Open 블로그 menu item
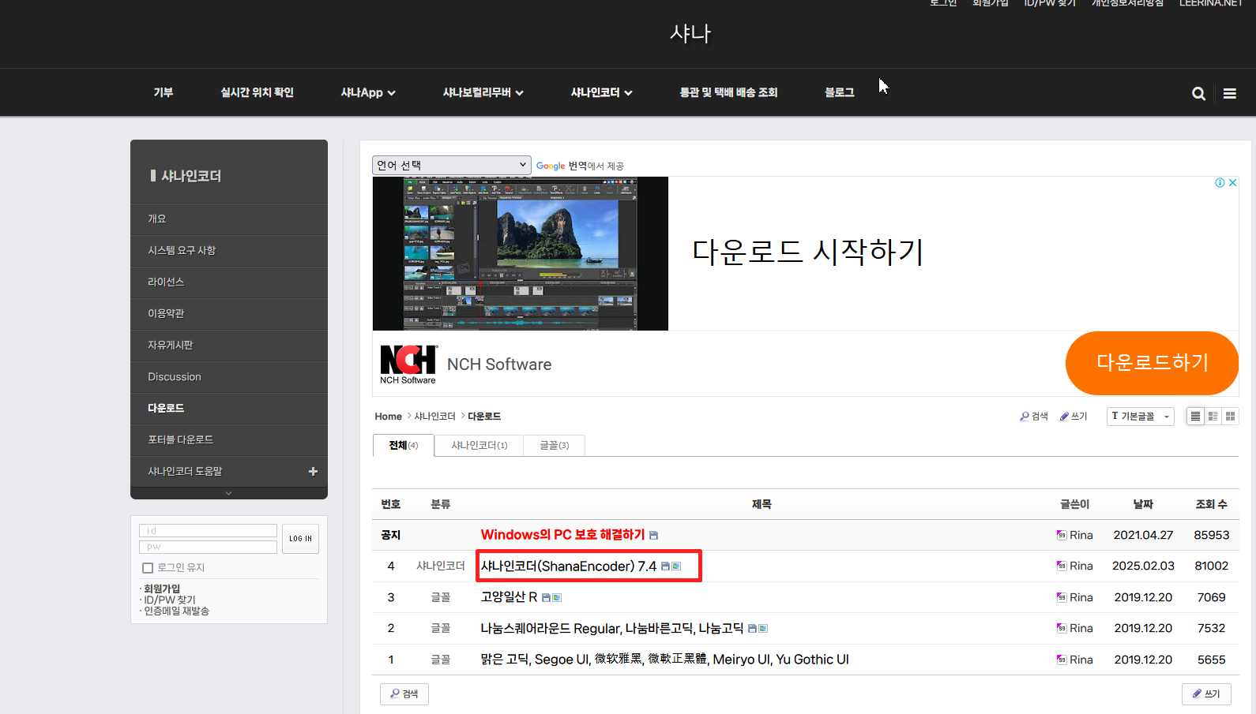This screenshot has height=714, width=1256. click(x=840, y=92)
